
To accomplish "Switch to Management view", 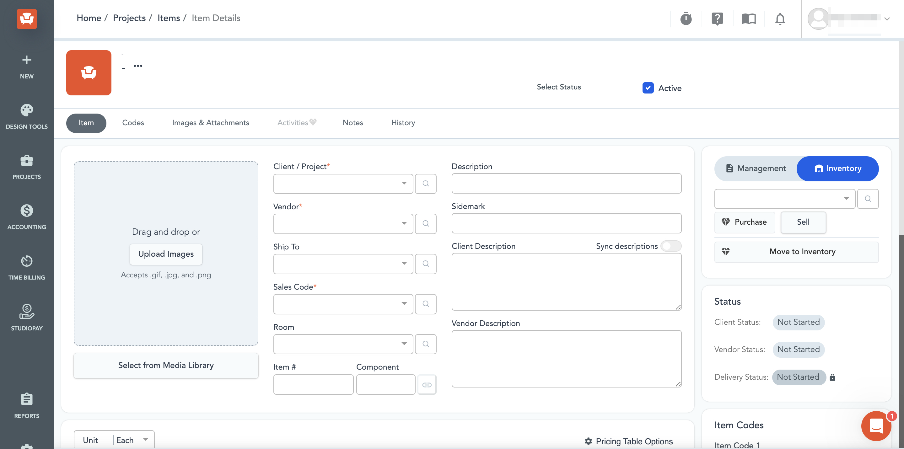I will 756,168.
